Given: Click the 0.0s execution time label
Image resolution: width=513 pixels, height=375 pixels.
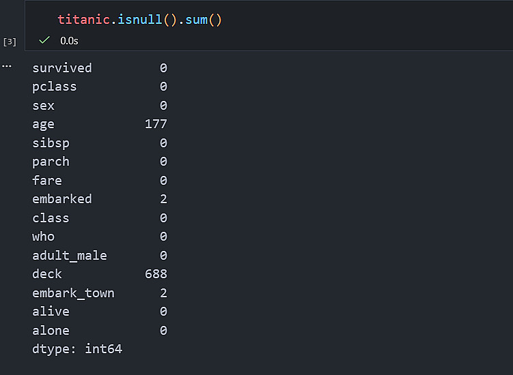Looking at the screenshot, I should 69,40.
